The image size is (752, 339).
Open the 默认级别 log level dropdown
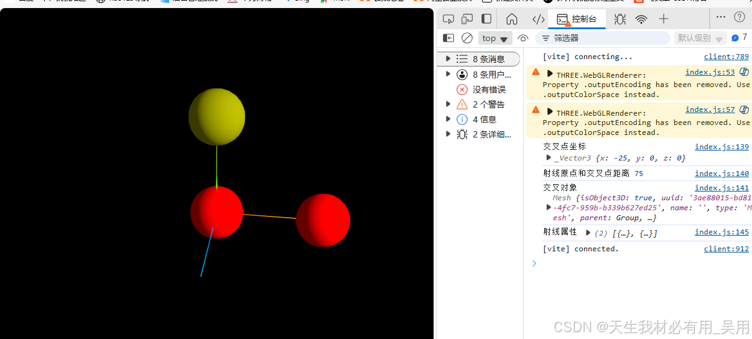pos(700,38)
